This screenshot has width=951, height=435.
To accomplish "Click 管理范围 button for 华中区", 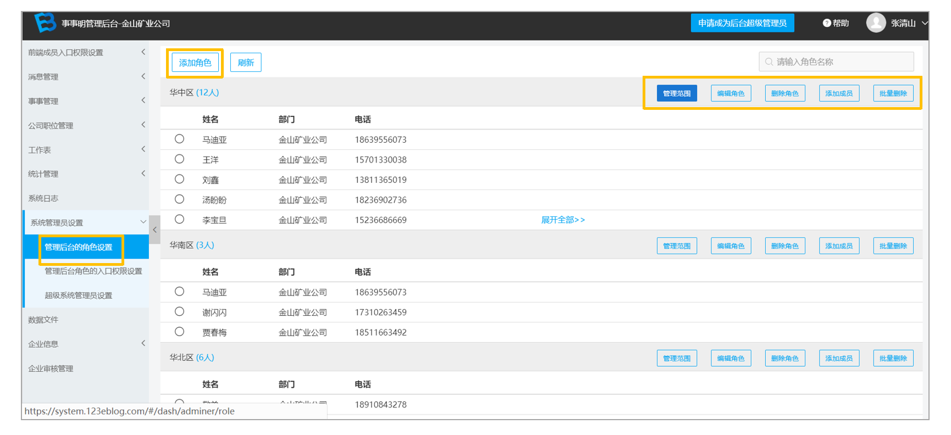I will (x=677, y=93).
